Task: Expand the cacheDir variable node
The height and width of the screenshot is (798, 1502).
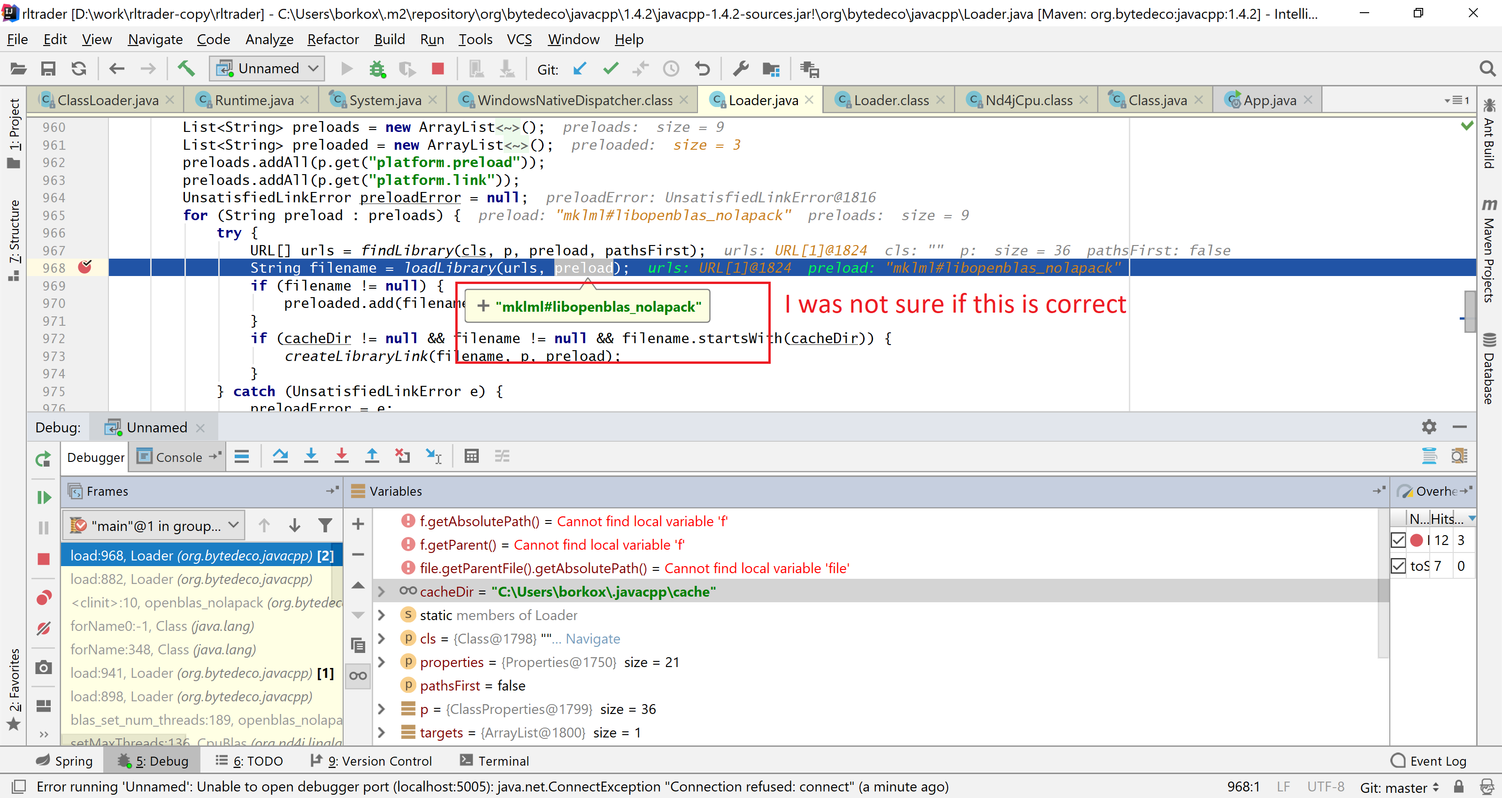Action: tap(381, 591)
